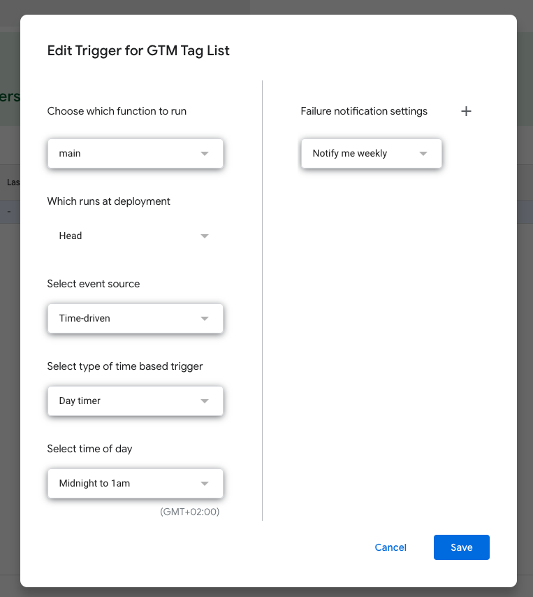Screen dimensions: 533x597
Task: Click the arrow on the Day timer dropdown
Action: tap(205, 401)
